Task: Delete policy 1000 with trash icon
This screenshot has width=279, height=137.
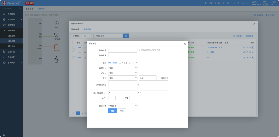Action: (x=250, y=48)
